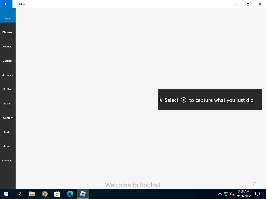Open taskbar search magnifier
This screenshot has height=199, width=266.
pyautogui.click(x=19, y=194)
